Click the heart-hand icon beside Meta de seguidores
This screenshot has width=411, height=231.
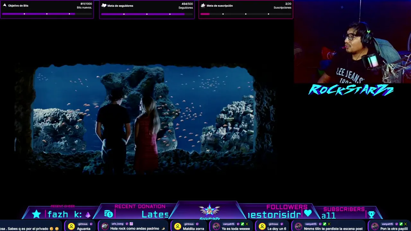coord(104,5)
